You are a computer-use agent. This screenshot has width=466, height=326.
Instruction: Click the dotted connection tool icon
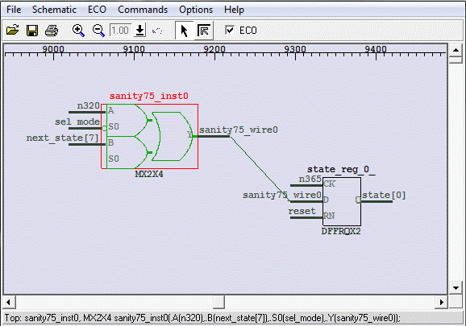tap(157, 31)
